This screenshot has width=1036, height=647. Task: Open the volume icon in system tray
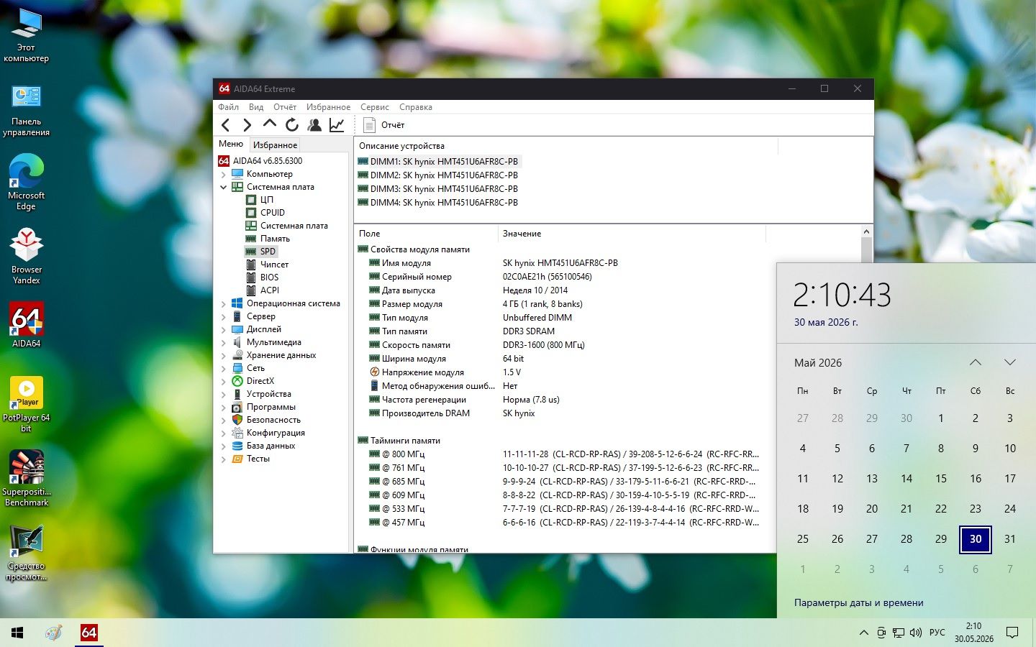[x=916, y=633]
